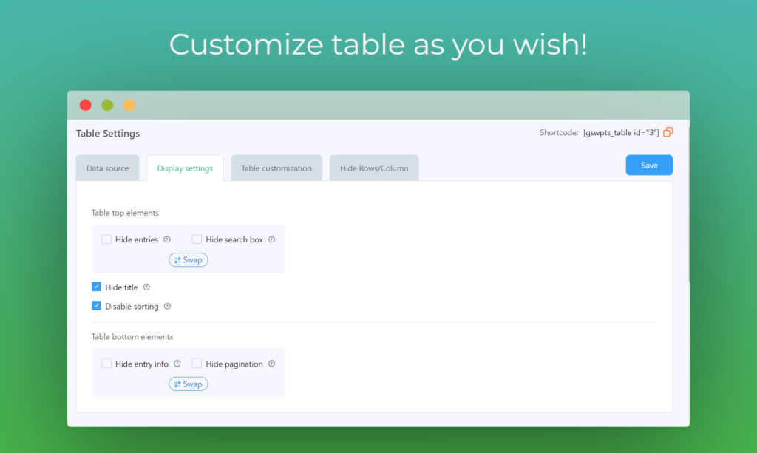Image resolution: width=757 pixels, height=453 pixels.
Task: Tick the Hide pagination checkbox
Action: tap(197, 364)
